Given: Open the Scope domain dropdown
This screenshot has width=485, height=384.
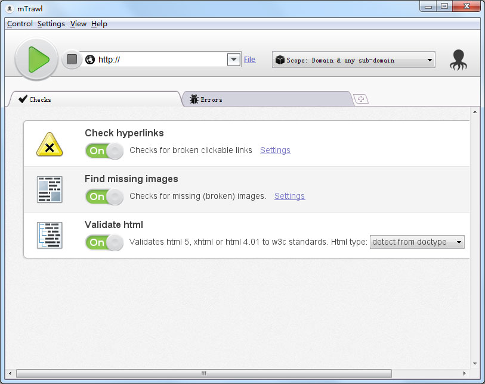Looking at the screenshot, I should tap(354, 60).
